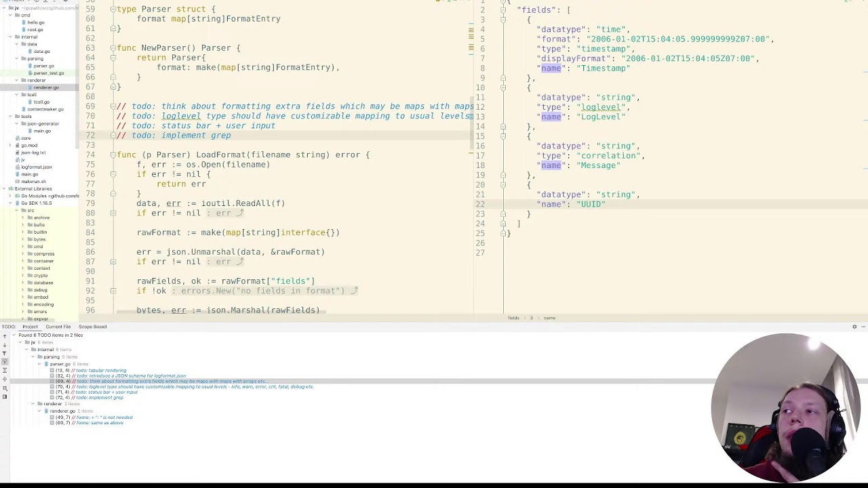This screenshot has height=488, width=868.
Task: Place cursor on 'todo: implement grep' code line
Action: click(174, 136)
